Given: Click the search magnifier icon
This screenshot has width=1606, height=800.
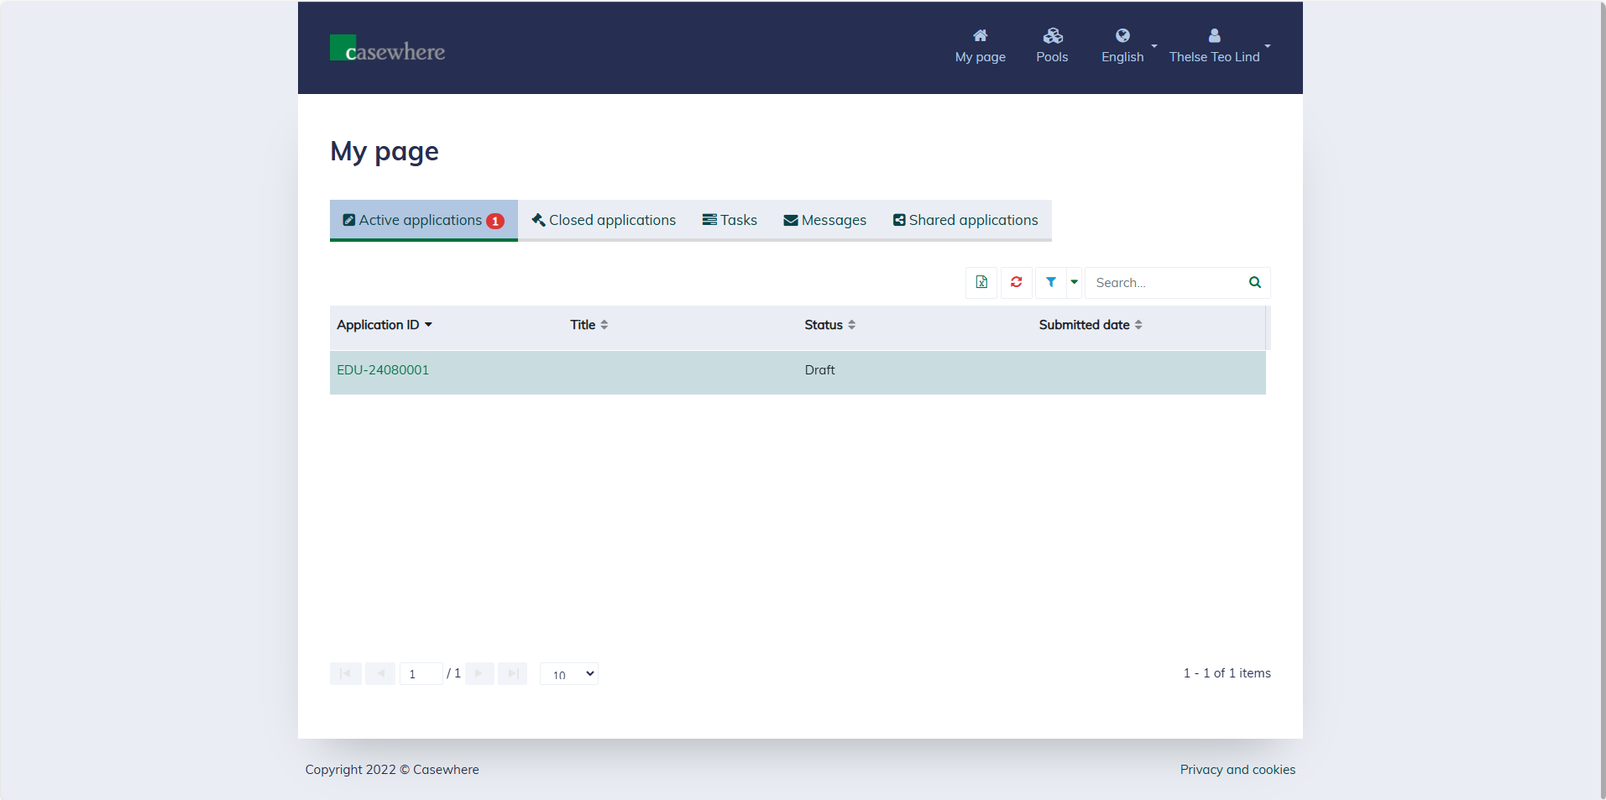Looking at the screenshot, I should pos(1254,283).
